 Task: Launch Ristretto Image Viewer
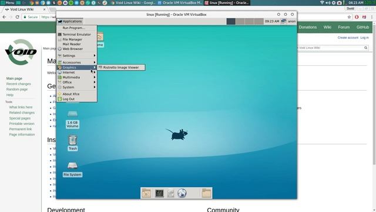121,68
